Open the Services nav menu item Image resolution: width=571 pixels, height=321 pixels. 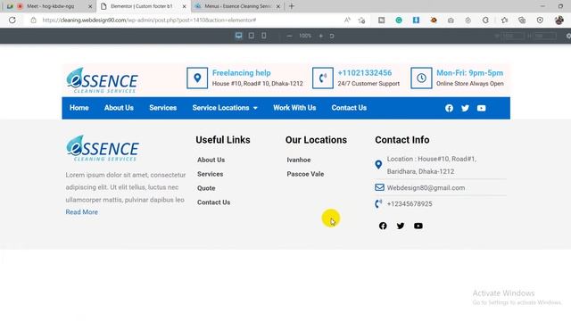click(x=162, y=108)
